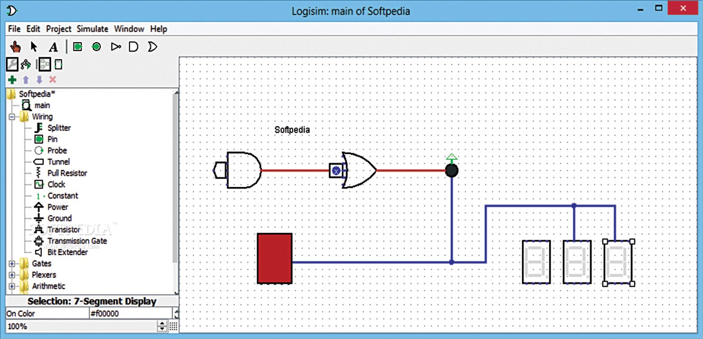Image resolution: width=703 pixels, height=339 pixels.
Task: Choose the OR gate tool
Action: coord(152,46)
